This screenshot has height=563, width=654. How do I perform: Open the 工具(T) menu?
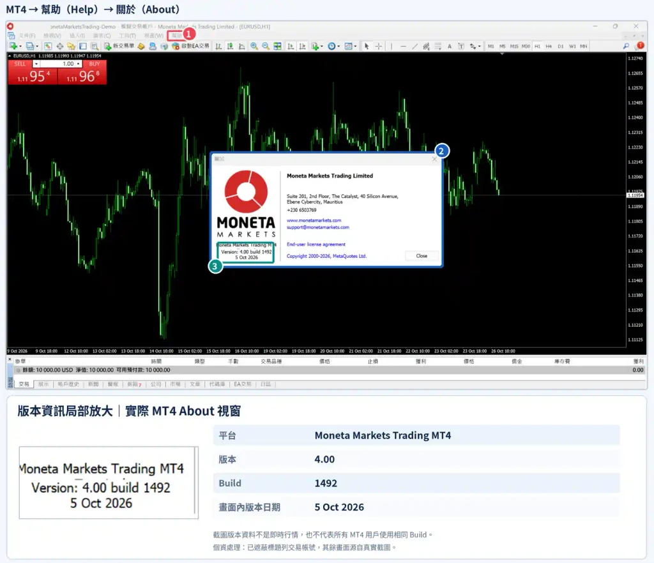click(x=128, y=36)
